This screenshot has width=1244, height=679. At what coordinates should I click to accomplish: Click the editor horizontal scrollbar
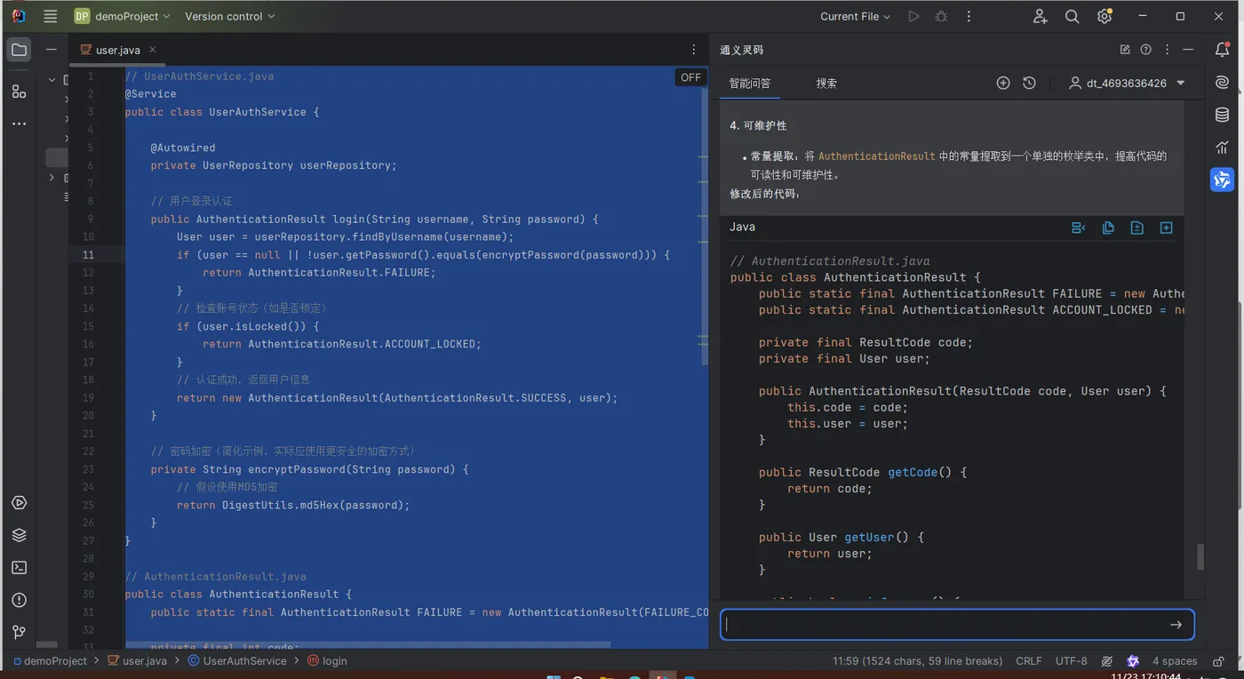click(368, 644)
